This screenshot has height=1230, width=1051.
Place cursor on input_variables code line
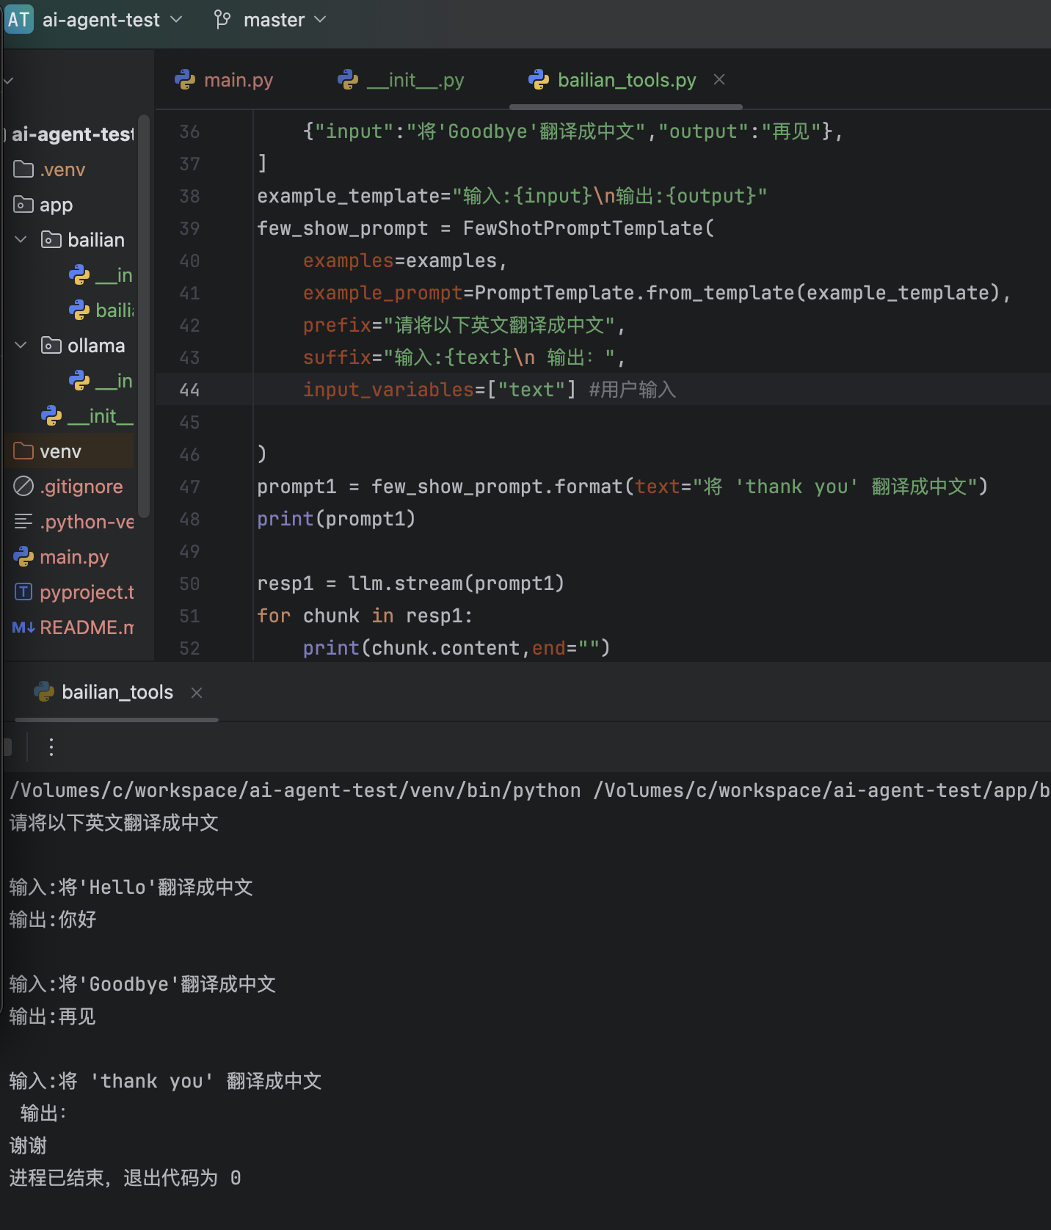click(x=490, y=390)
